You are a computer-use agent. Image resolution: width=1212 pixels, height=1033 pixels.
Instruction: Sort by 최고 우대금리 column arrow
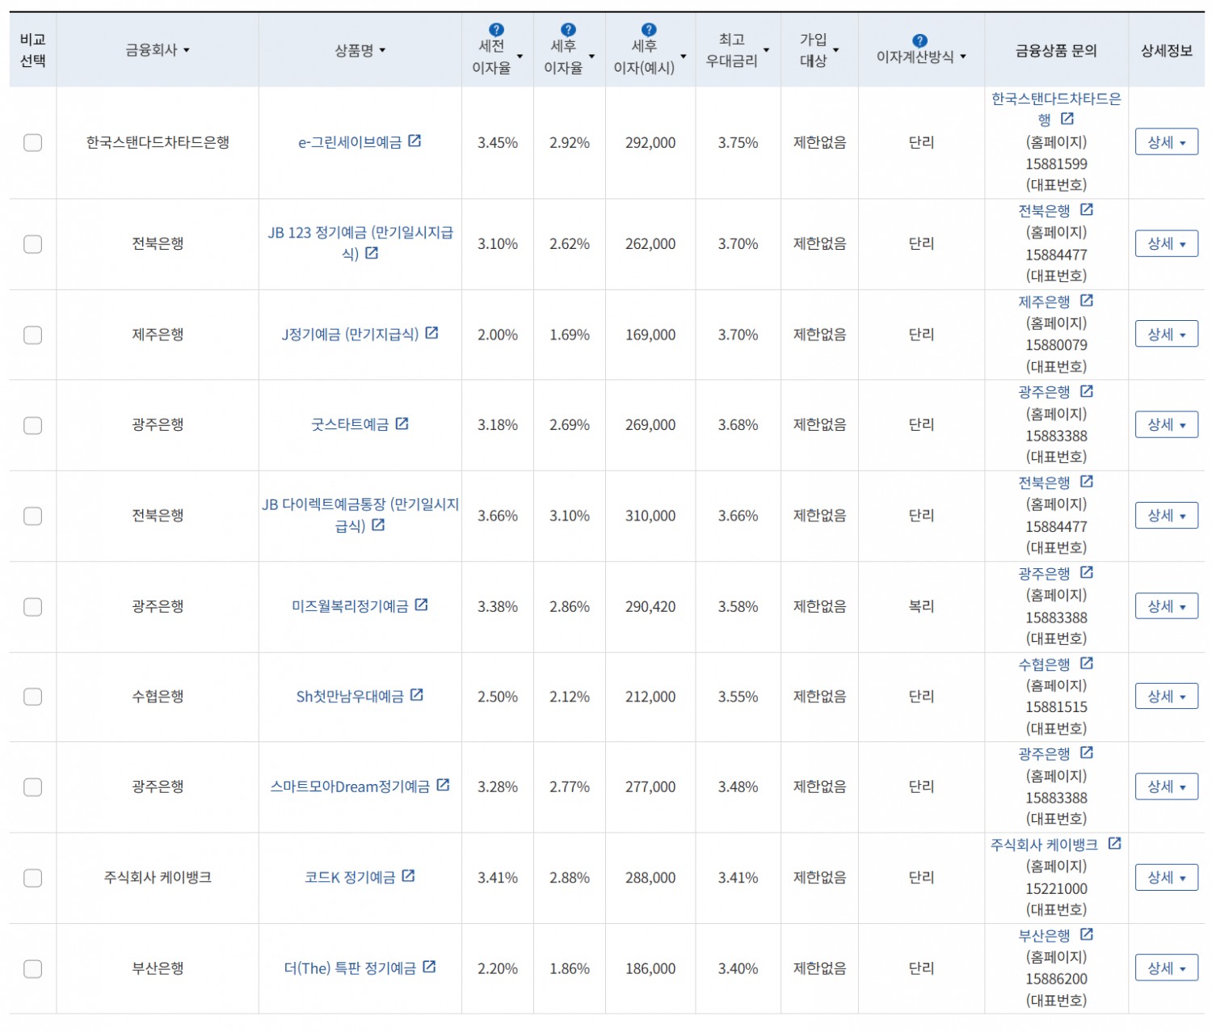(766, 50)
